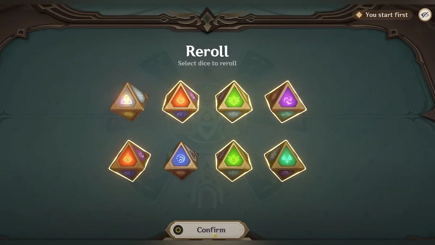Hide the interface with the eye icon
This screenshot has width=435, height=245.
pyautogui.click(x=424, y=15)
